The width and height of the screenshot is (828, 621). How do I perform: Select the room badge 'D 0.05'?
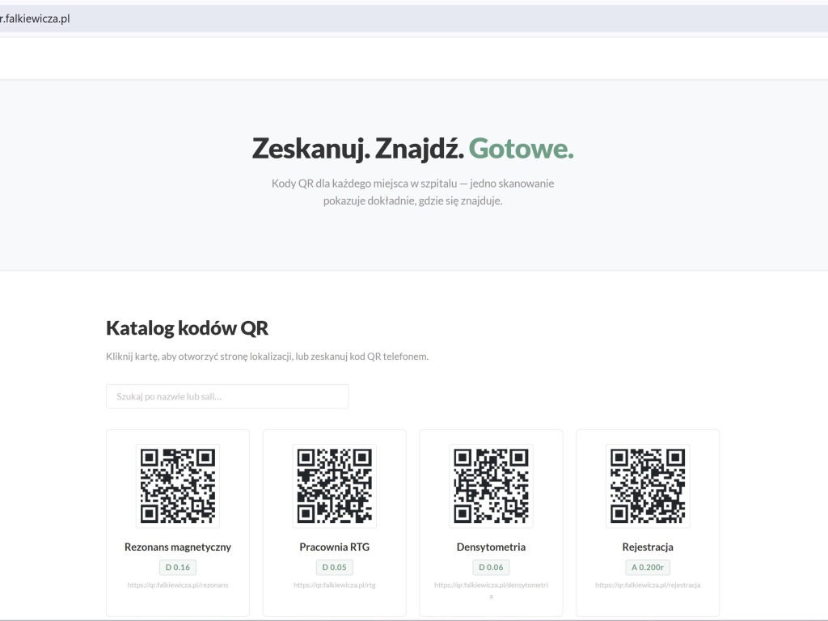(x=334, y=567)
